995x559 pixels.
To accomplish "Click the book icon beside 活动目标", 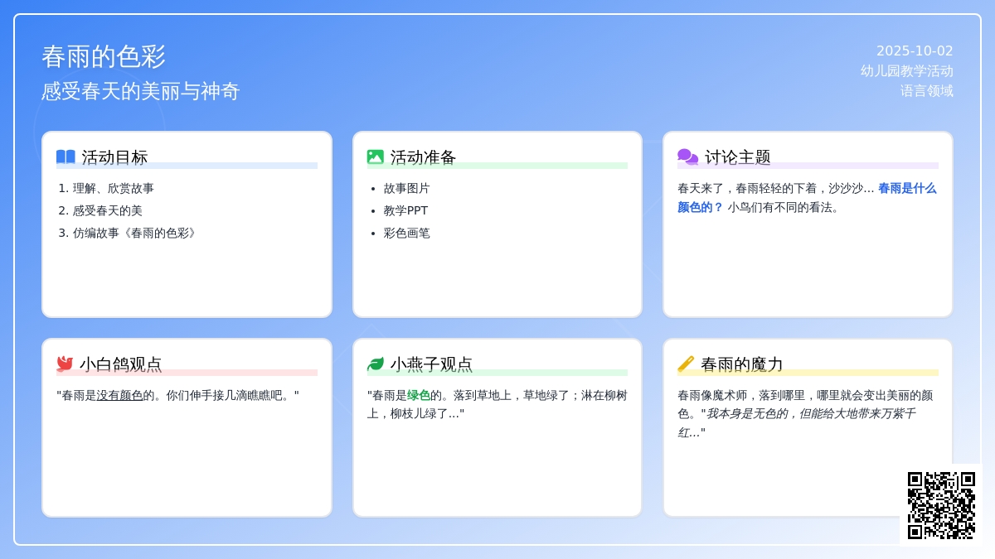I will tap(66, 157).
